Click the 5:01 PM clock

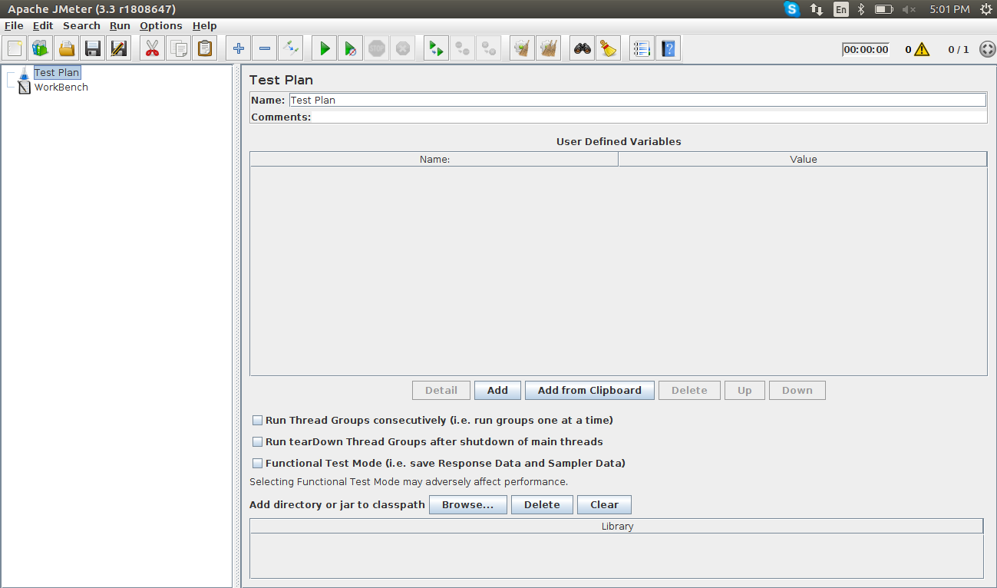949,9
